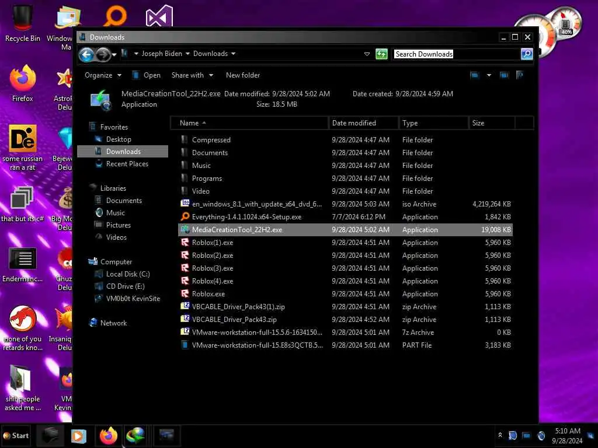
Task: Toggle the preview pane icon
Action: (504, 75)
